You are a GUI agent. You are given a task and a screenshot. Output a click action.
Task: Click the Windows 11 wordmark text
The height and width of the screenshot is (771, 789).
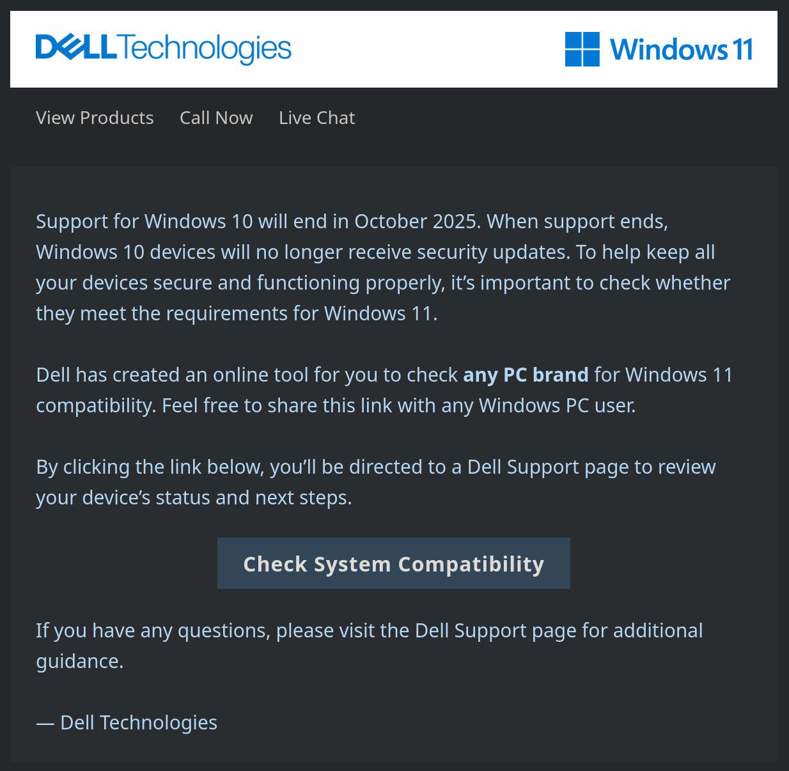681,50
